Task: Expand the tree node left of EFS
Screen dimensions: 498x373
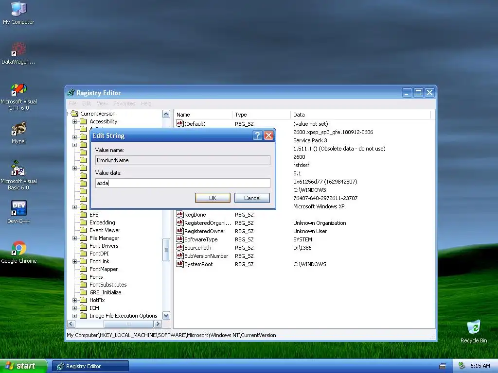Action: pyautogui.click(x=74, y=207)
